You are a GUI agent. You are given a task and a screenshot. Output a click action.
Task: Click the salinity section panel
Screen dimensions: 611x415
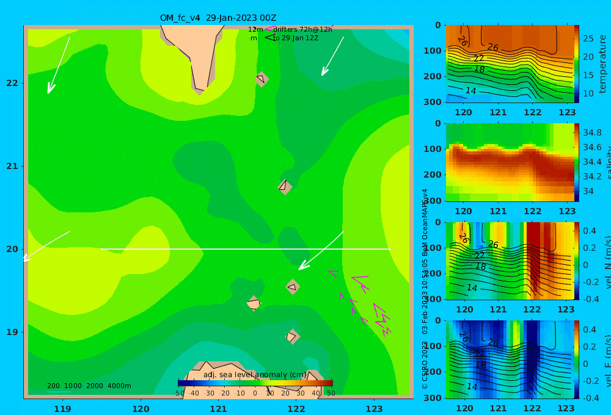pyautogui.click(x=510, y=162)
